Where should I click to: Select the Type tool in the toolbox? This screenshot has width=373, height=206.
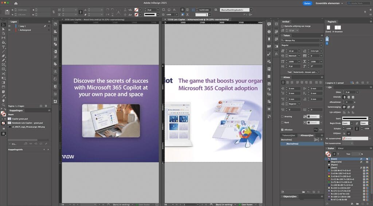[4, 47]
